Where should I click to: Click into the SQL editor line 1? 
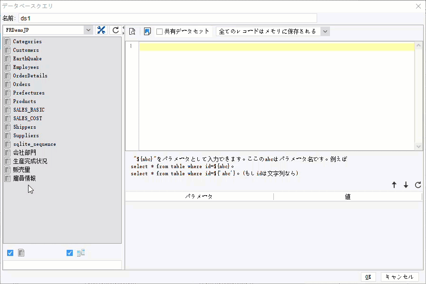coord(277,47)
